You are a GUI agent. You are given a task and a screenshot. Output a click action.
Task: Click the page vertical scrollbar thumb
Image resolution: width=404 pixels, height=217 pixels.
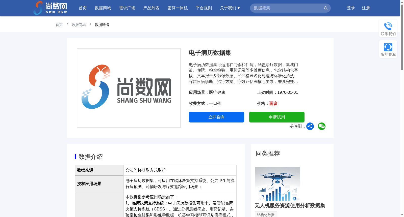click(402, 37)
